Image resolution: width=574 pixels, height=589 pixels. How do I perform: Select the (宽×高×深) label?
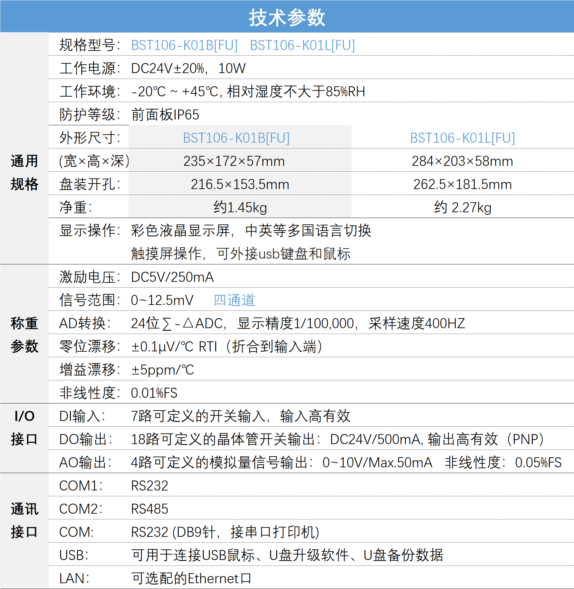click(94, 161)
